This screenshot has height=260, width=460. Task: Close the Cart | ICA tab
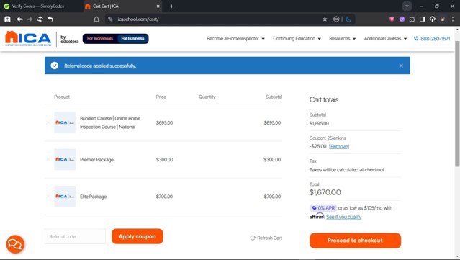pyautogui.click(x=158, y=6)
